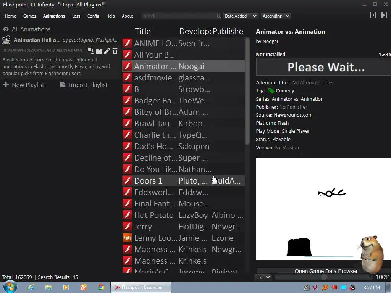Select the Final Fant... row title

[155, 203]
